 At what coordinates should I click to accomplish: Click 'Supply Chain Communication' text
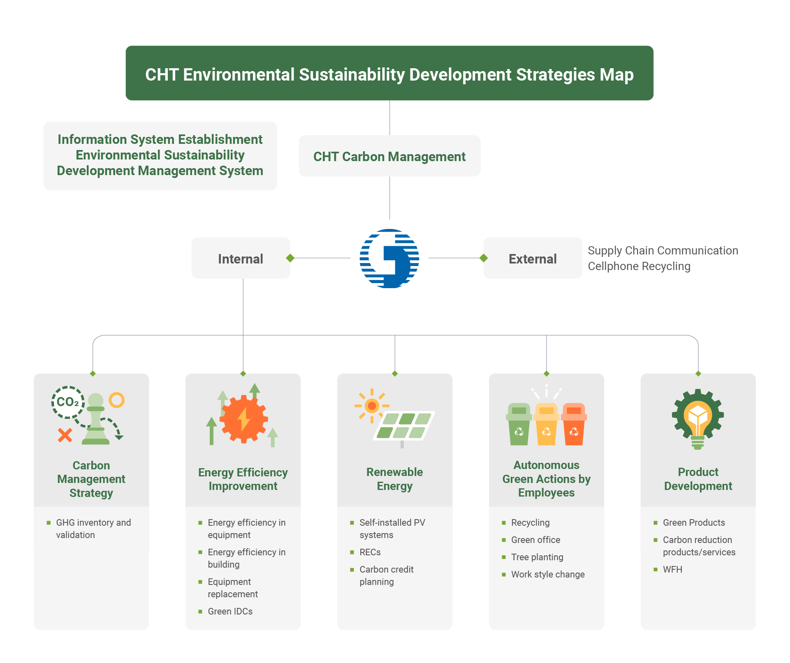(x=663, y=250)
